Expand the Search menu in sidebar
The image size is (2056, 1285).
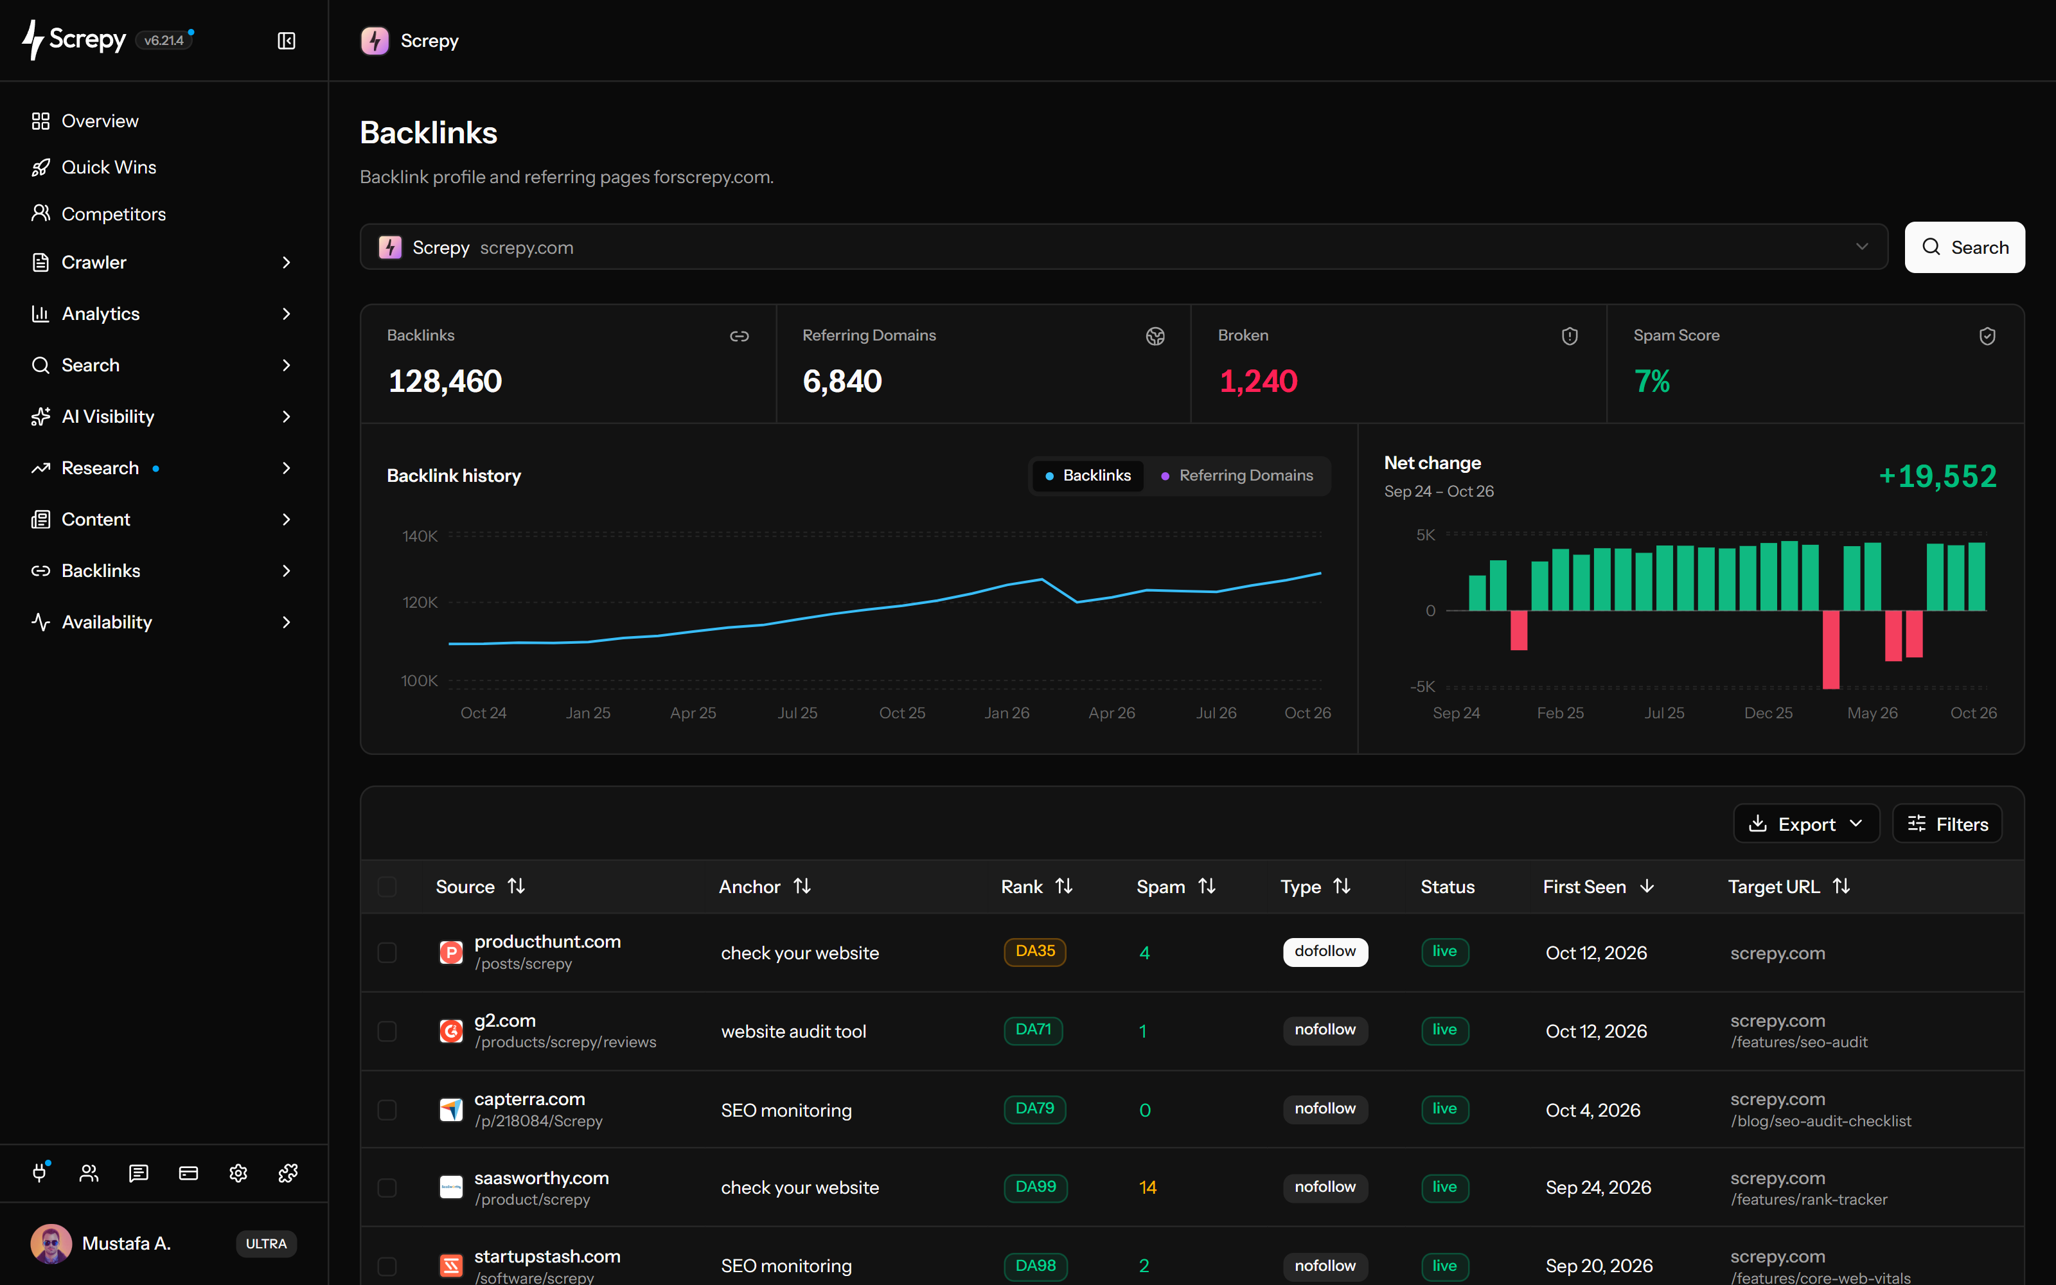click(163, 364)
